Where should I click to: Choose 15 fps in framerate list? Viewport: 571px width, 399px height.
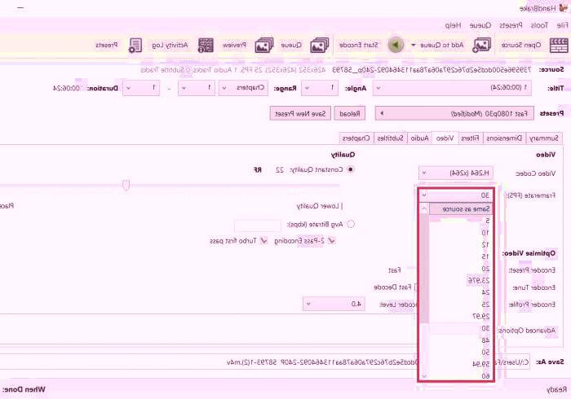coord(461,257)
